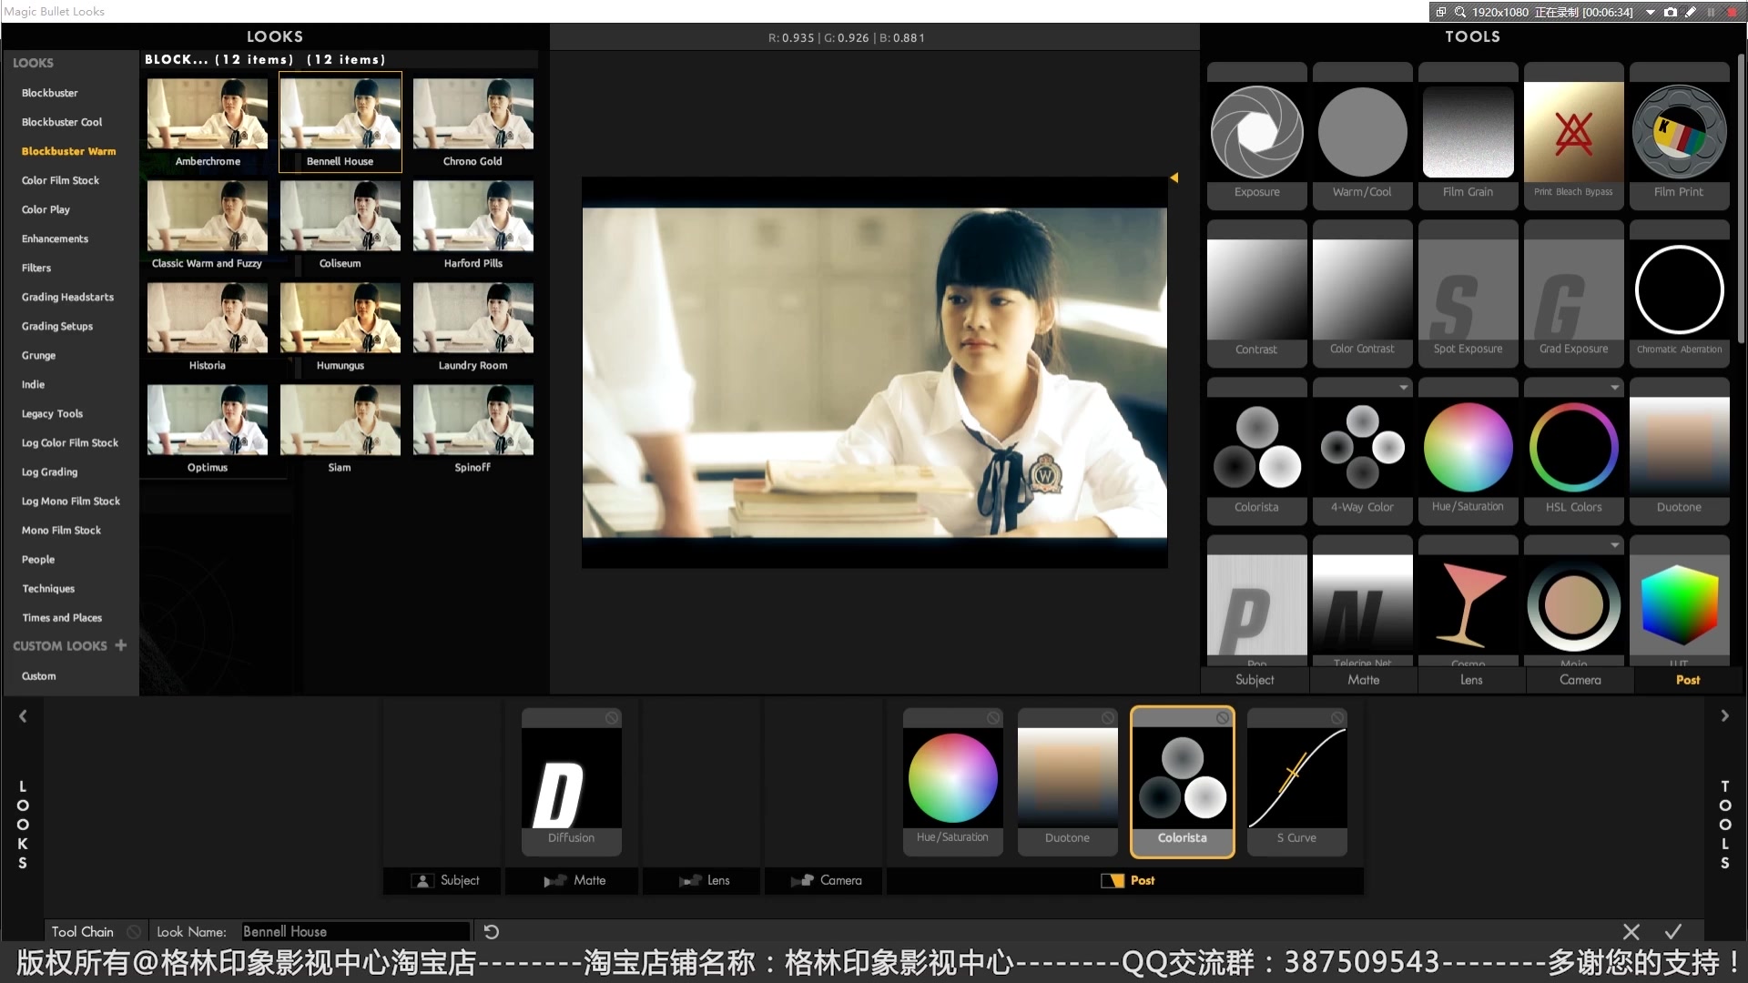This screenshot has height=983, width=1748.
Task: Apply the look with the checkmark
Action: 1673,932
